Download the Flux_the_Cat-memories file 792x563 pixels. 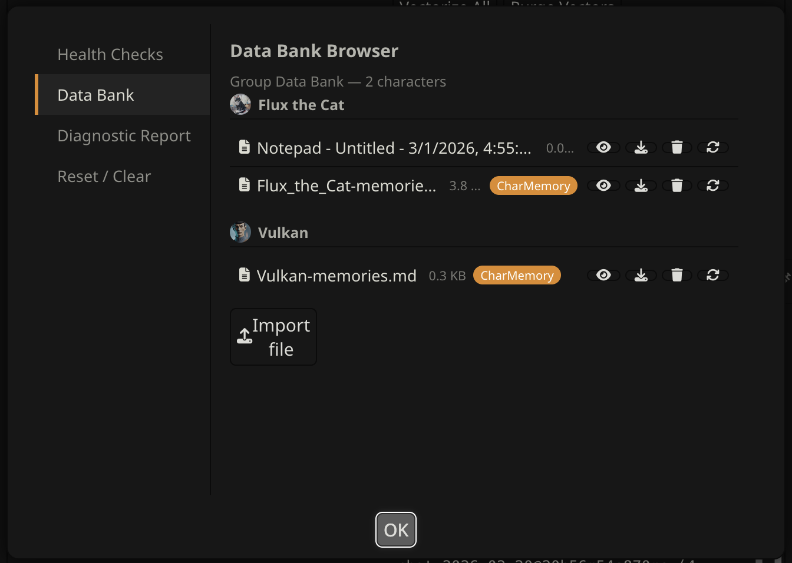click(641, 186)
